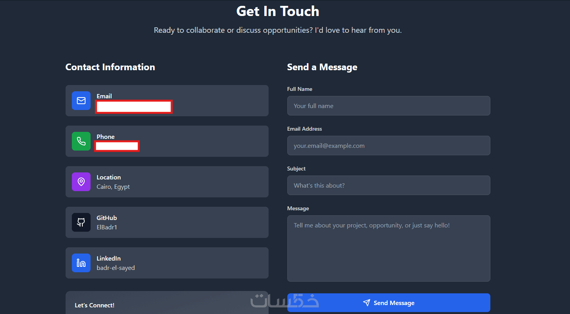Select the Let's Connect! card
This screenshot has height=314, width=570.
click(167, 303)
